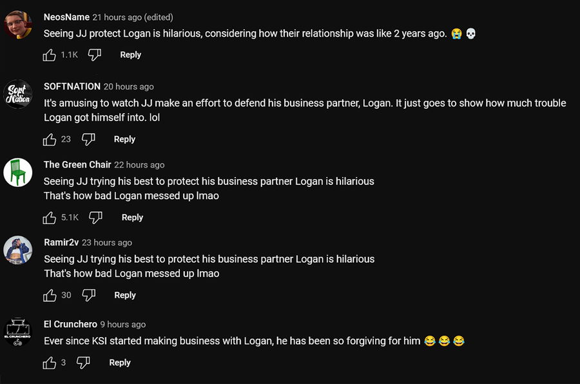Open The Green Chair channel name link
This screenshot has width=580, height=384.
(x=77, y=165)
